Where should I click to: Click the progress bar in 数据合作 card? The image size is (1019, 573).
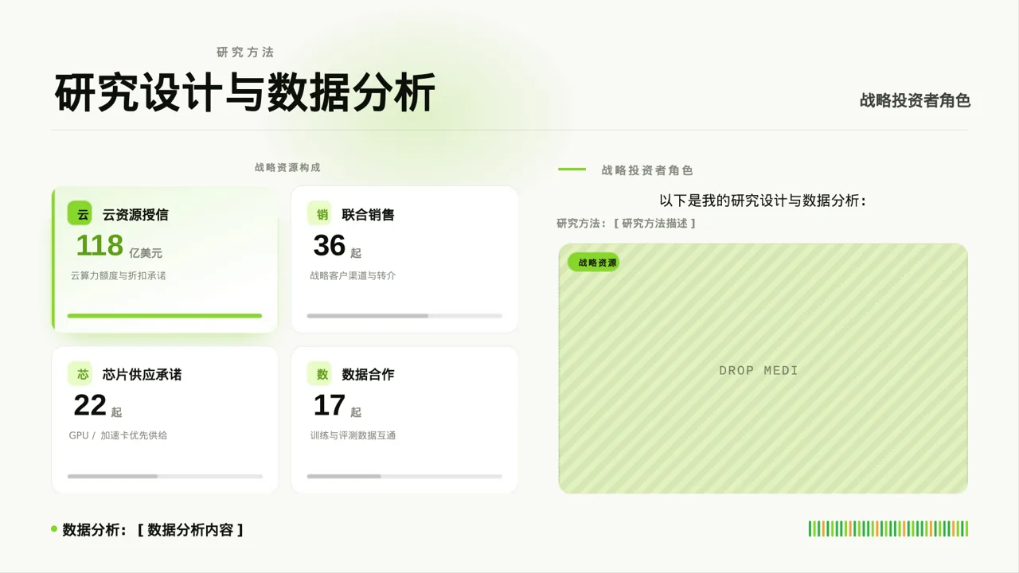(404, 476)
